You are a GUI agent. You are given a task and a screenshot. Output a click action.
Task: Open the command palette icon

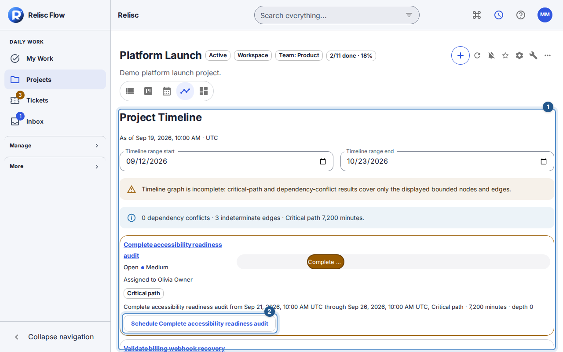477,15
